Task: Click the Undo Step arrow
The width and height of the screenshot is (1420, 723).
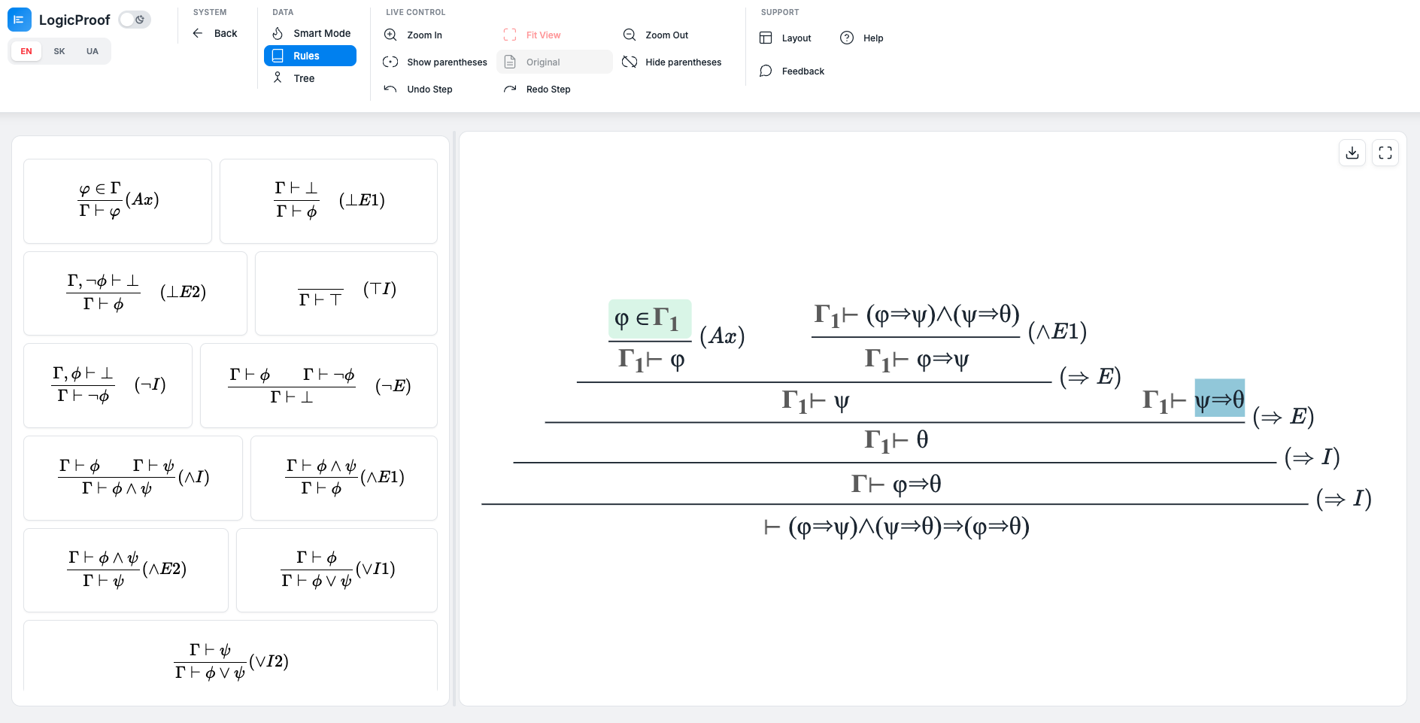Action: (x=390, y=89)
